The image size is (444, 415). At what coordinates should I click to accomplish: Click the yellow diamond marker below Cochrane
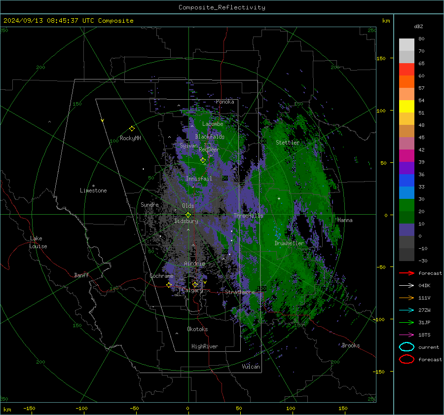pyautogui.click(x=169, y=285)
